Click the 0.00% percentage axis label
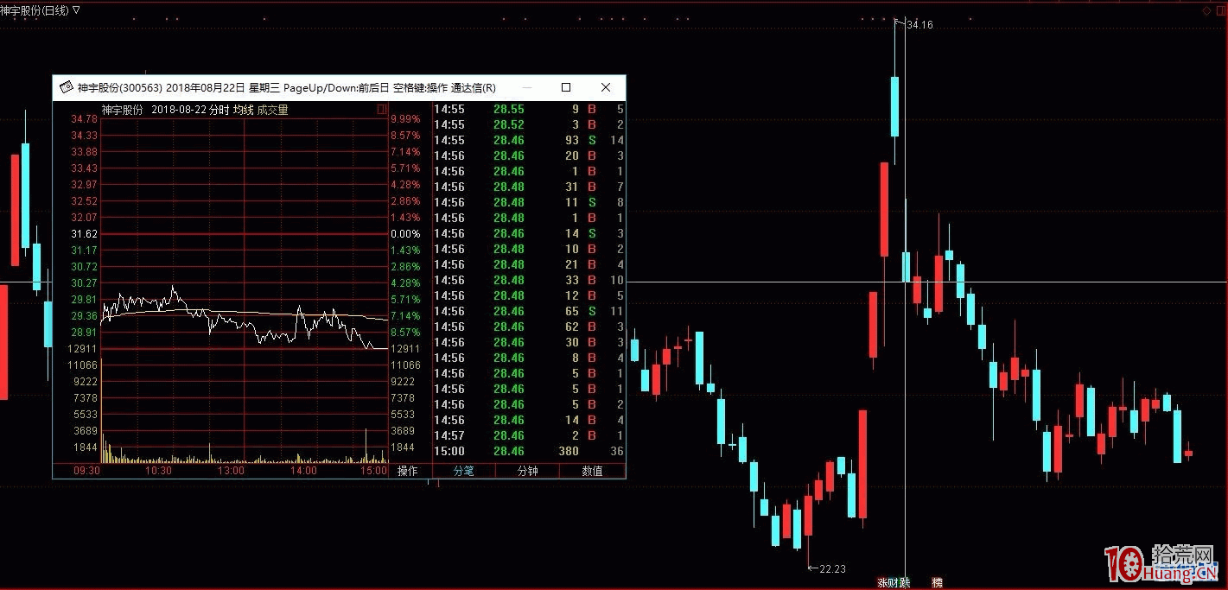Screen dimensions: 1228x590 pos(405,234)
